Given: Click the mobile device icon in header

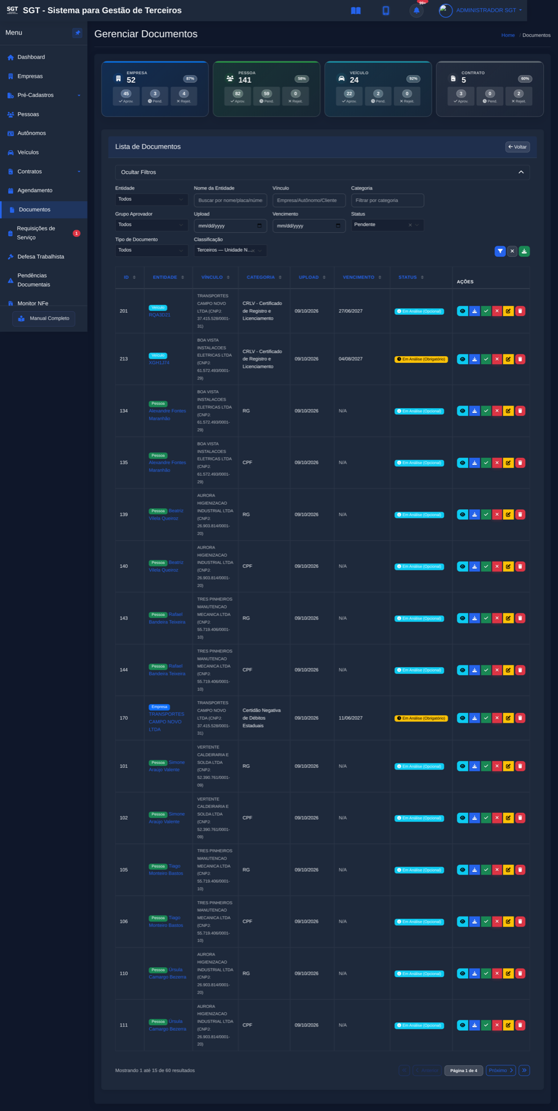Looking at the screenshot, I should click(x=386, y=10).
